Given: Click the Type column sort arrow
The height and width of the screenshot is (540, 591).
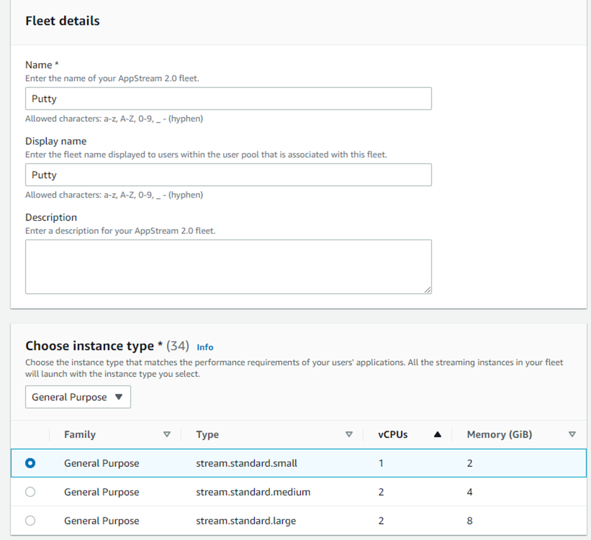Looking at the screenshot, I should point(349,434).
